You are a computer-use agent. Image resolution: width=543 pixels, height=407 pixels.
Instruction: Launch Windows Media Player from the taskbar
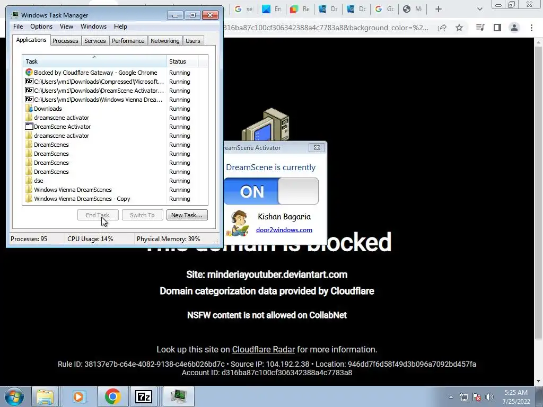coord(78,396)
